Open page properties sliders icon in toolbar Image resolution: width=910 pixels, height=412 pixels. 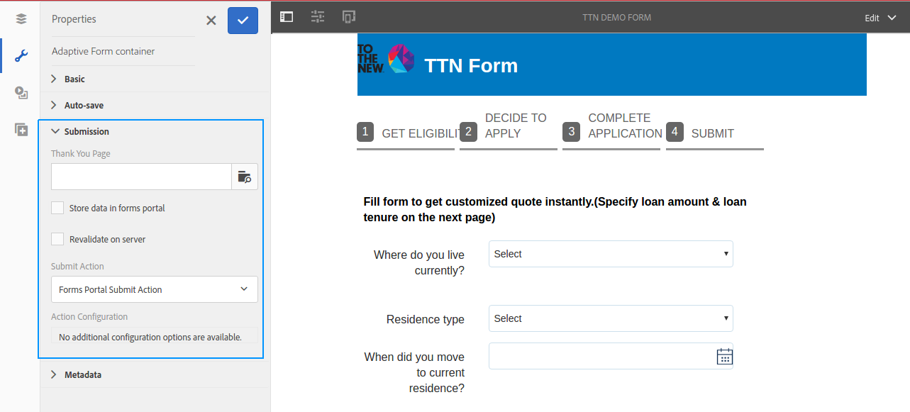[x=318, y=16]
